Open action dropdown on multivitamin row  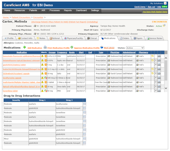(156, 82)
